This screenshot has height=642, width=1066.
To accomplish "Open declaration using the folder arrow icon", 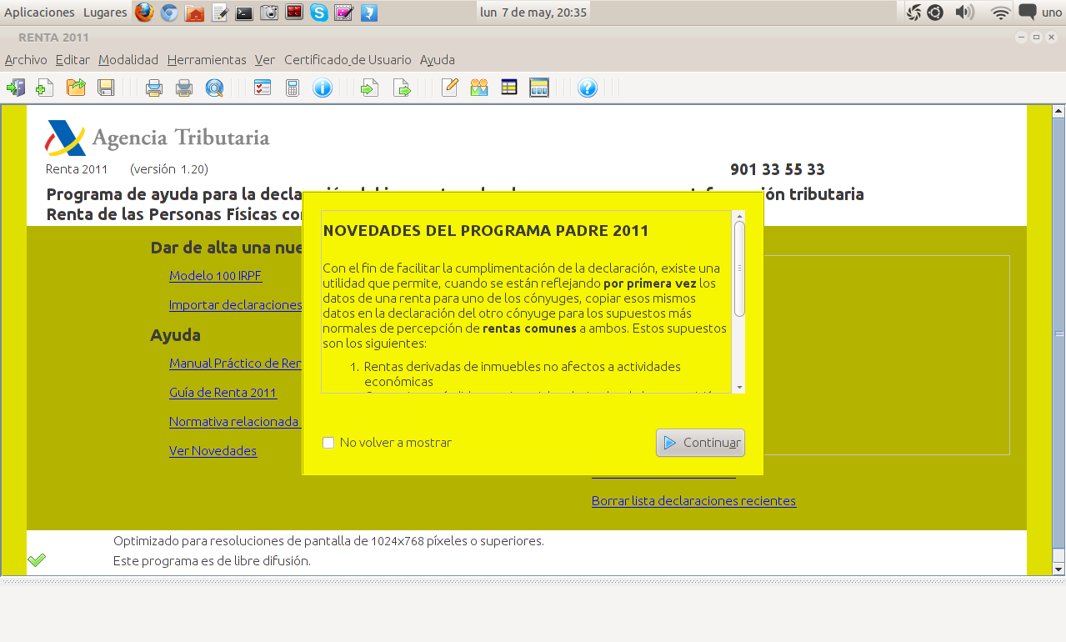I will 76,88.
